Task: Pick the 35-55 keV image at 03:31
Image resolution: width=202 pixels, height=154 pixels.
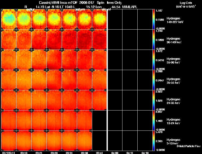Action: pyautogui.click(x=69, y=80)
